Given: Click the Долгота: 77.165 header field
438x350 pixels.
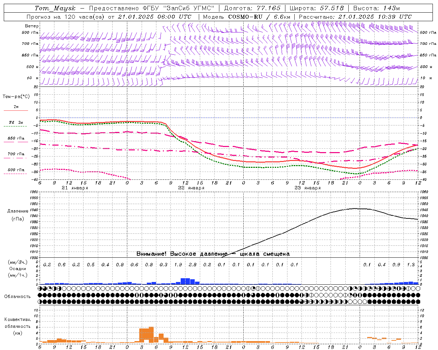Looking at the screenshot, I should [x=252, y=8].
